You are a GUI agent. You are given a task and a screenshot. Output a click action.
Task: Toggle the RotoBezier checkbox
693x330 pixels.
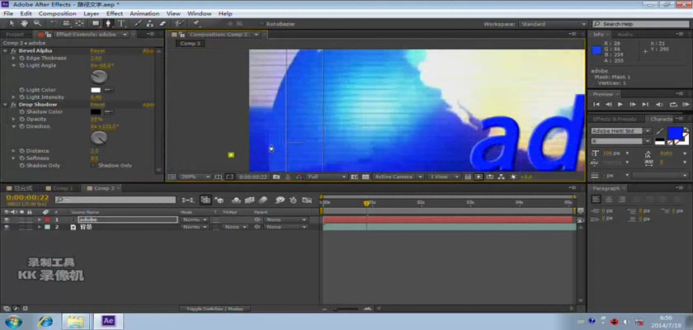coord(262,24)
